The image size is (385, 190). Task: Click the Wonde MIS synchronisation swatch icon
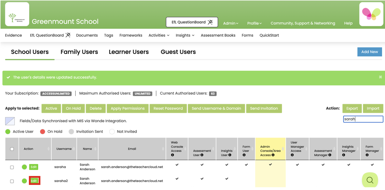pyautogui.click(x=10, y=121)
